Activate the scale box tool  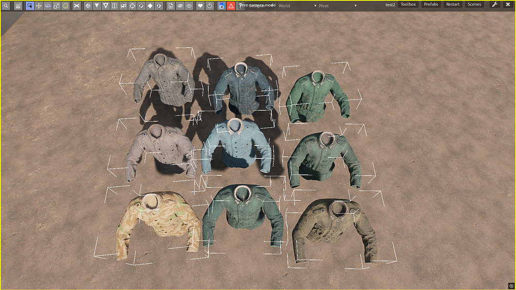coord(56,6)
